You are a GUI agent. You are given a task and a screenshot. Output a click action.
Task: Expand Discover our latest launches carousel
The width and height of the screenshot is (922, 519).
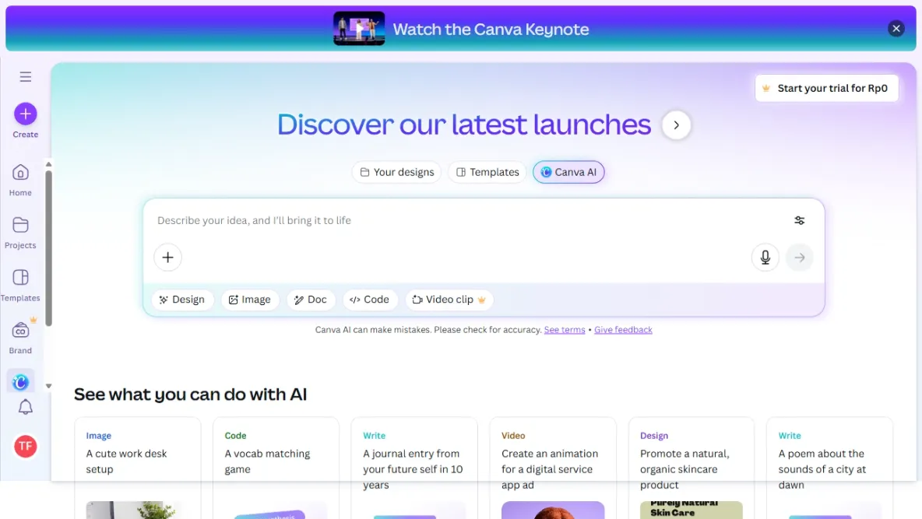676,124
